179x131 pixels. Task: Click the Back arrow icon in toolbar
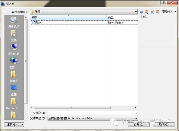(x=141, y=12)
